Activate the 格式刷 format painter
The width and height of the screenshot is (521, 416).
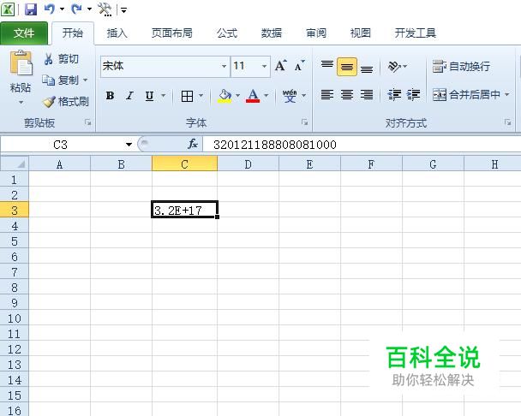[66, 101]
